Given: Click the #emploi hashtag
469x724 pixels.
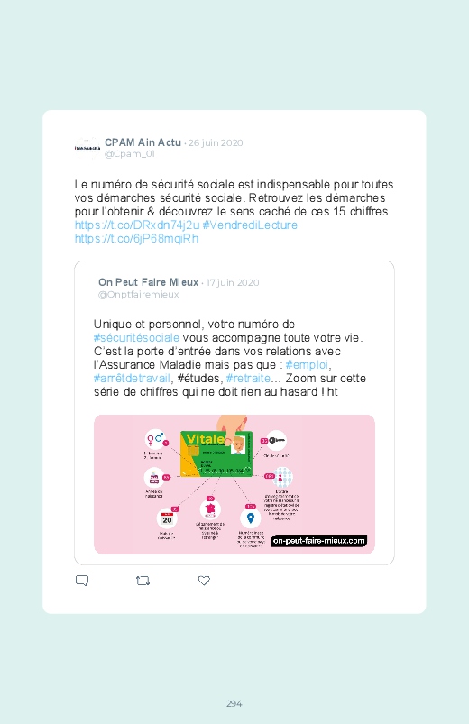Looking at the screenshot, I should tap(307, 365).
